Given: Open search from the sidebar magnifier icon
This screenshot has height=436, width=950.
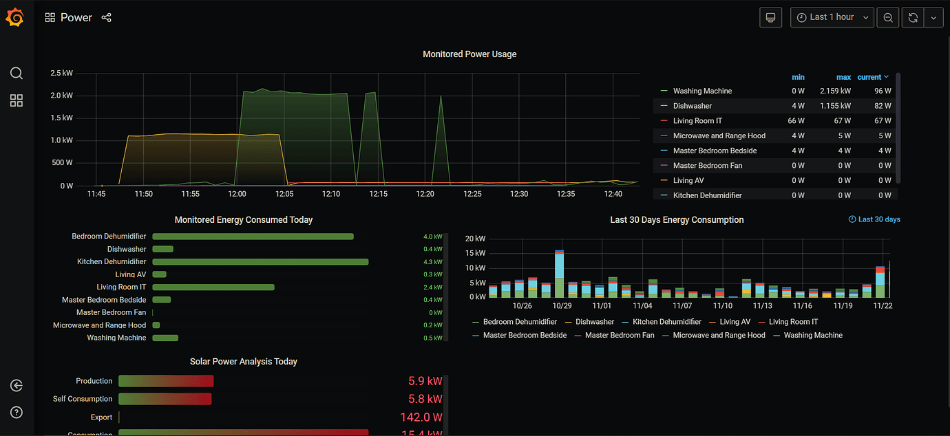Looking at the screenshot, I should point(16,73).
